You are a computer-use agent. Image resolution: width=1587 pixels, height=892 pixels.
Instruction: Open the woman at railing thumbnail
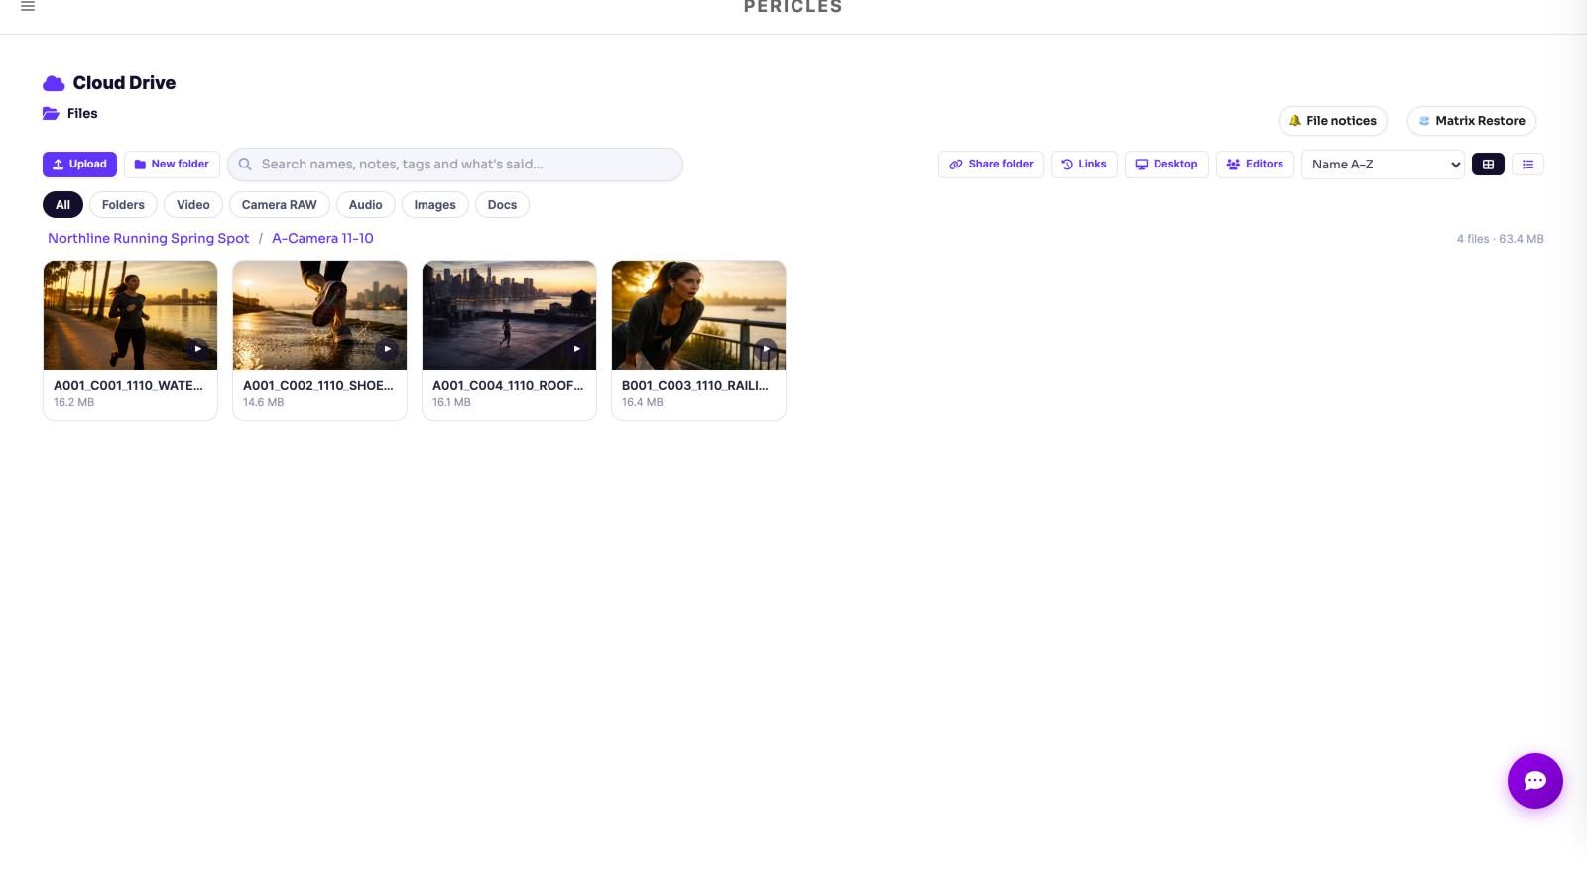tap(698, 315)
